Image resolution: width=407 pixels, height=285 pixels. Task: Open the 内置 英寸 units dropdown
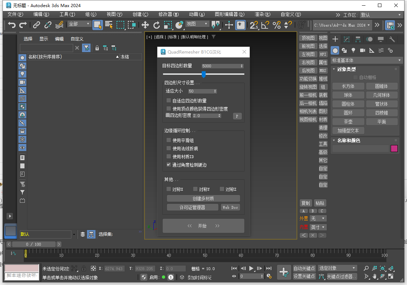(318, 227)
